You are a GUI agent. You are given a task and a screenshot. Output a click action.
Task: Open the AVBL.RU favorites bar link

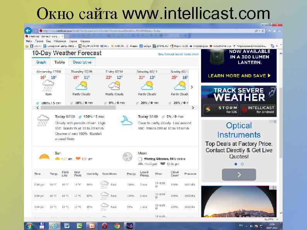[x=118, y=46]
